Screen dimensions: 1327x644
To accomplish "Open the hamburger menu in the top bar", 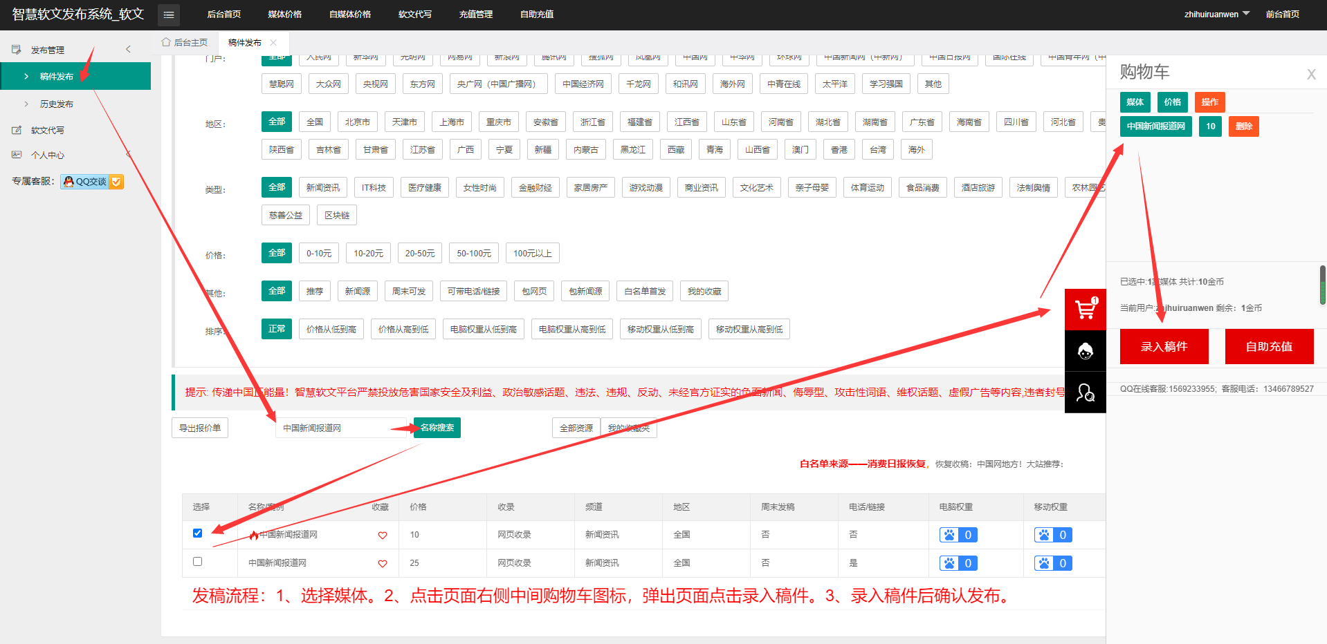I will click(168, 14).
